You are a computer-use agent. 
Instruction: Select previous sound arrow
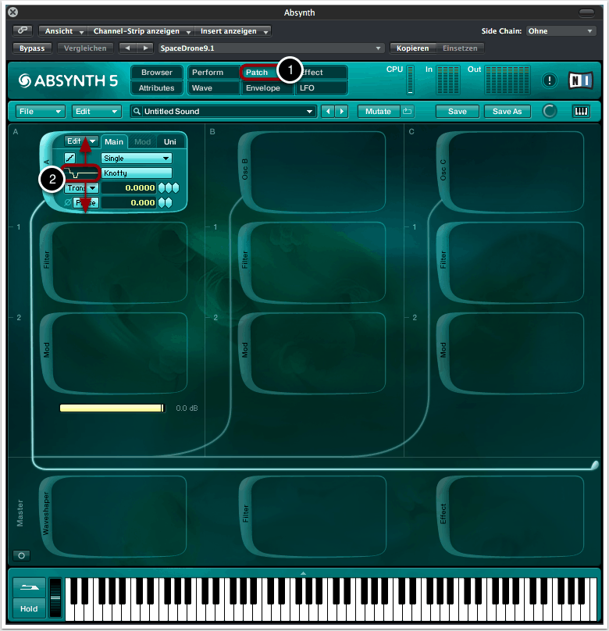328,112
